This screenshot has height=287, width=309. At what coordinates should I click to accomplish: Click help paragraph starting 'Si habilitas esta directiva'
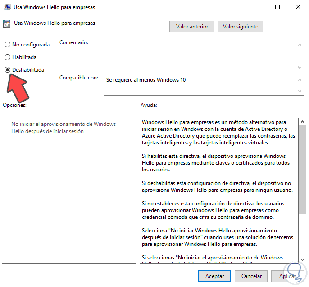(216, 163)
